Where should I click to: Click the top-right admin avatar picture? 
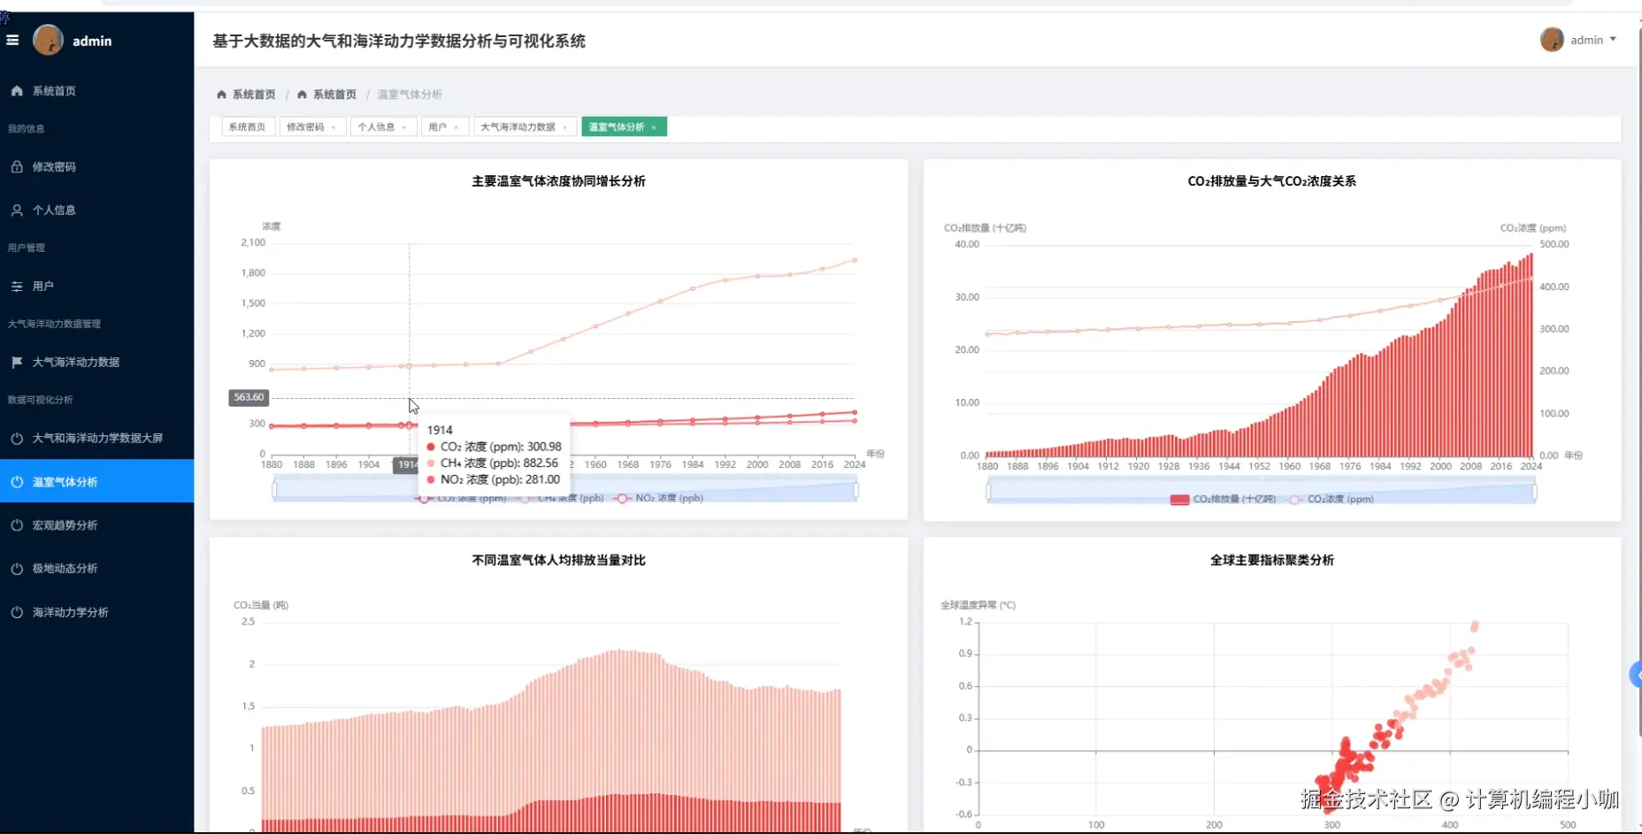pyautogui.click(x=1552, y=40)
